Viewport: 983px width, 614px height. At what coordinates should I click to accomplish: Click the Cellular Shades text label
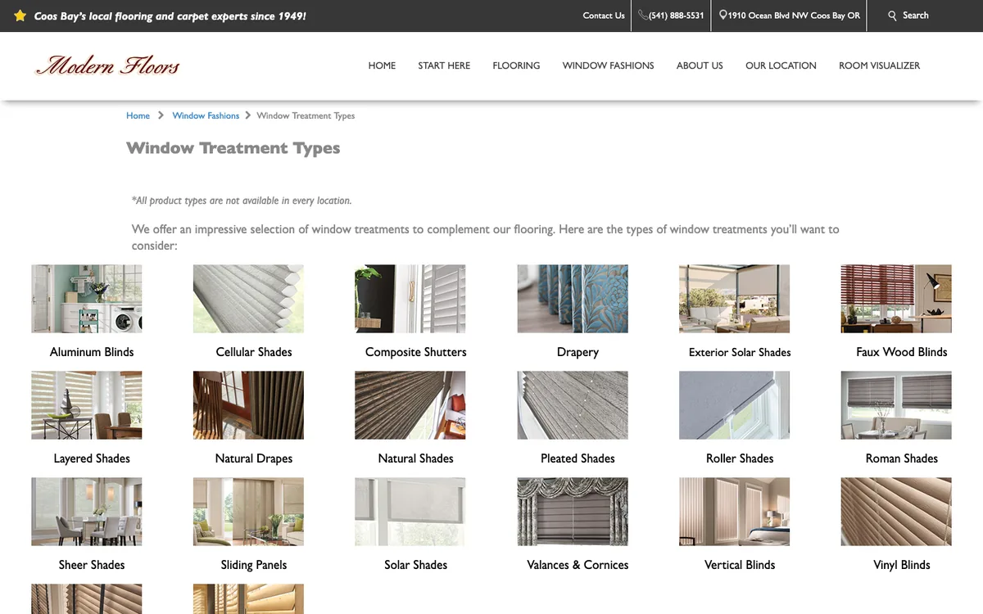(254, 352)
